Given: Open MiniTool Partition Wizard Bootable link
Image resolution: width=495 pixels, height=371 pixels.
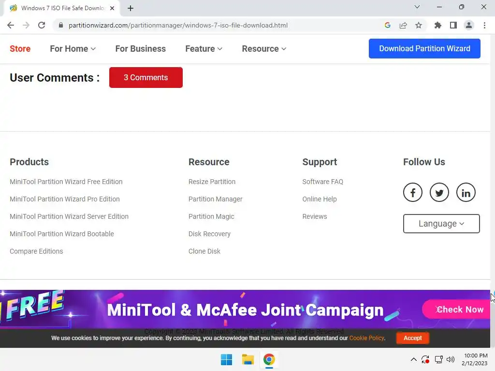Looking at the screenshot, I should pyautogui.click(x=62, y=234).
